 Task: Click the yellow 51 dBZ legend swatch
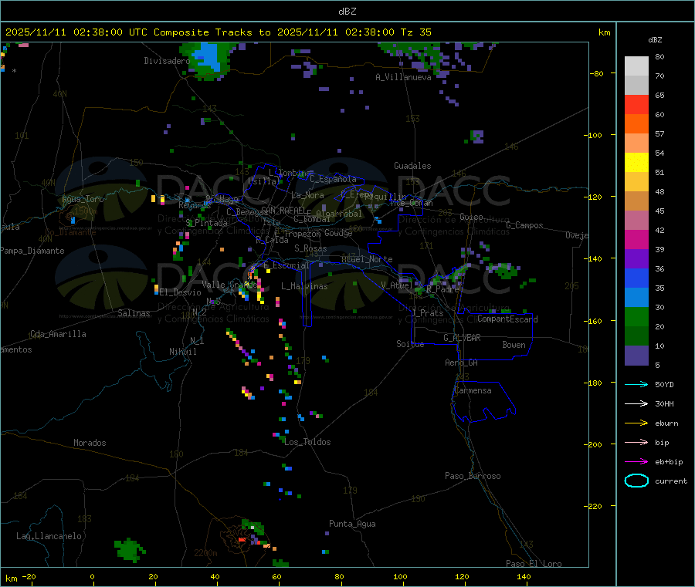pyautogui.click(x=636, y=163)
